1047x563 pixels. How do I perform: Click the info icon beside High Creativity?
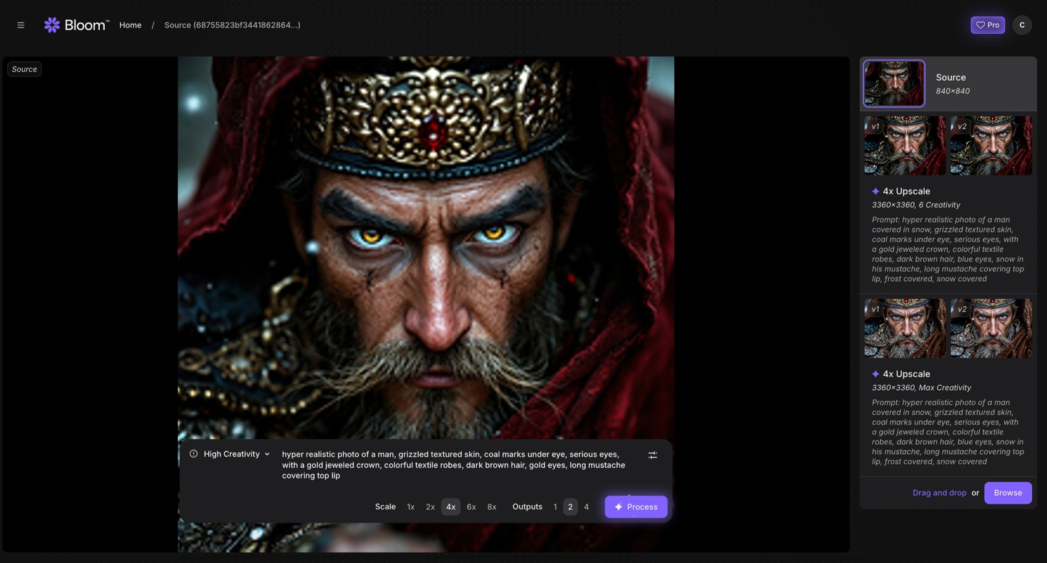coord(193,454)
